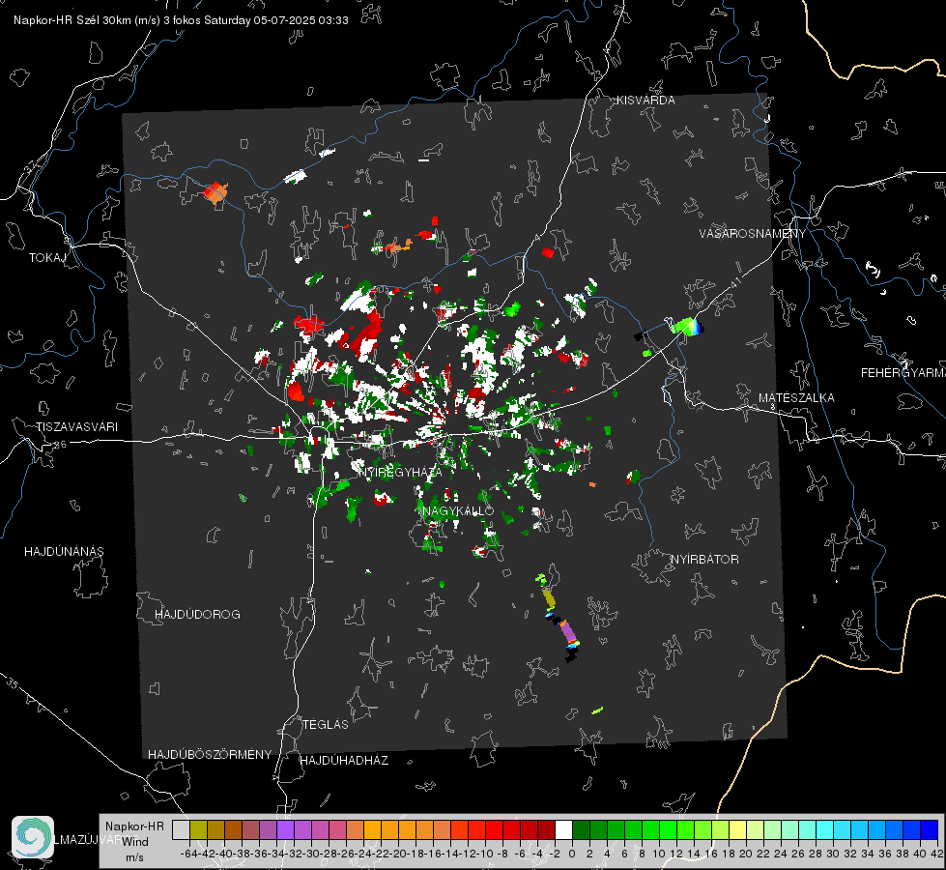Pick the yellow swatch between 18 and 20
This screenshot has height=870, width=946.
tap(738, 829)
